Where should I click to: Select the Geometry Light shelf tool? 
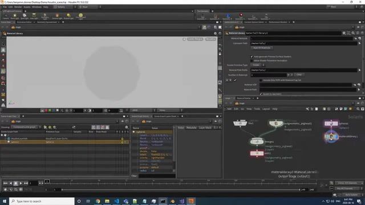[x=45, y=17]
